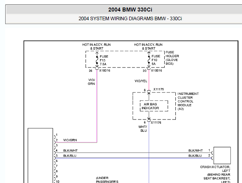This screenshot has width=242, height=183.
Task: Click the large module box on left
Action: coord(40,156)
